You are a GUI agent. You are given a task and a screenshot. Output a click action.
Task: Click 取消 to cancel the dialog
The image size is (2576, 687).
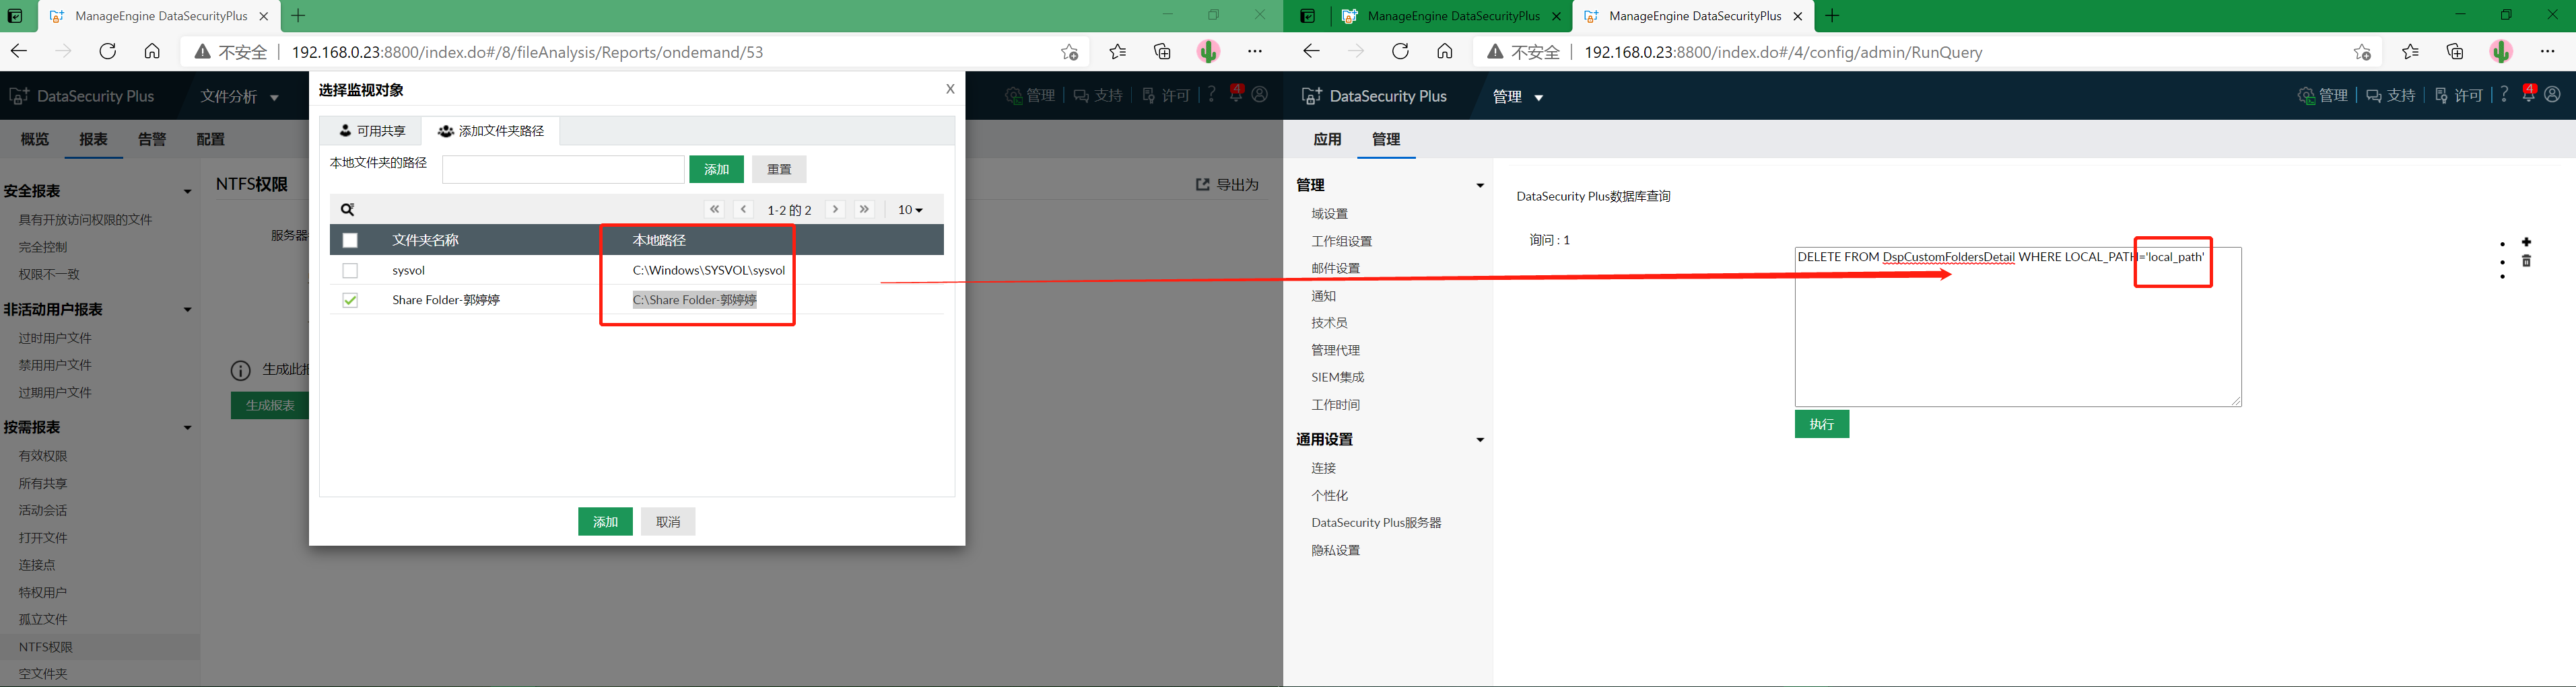(668, 522)
